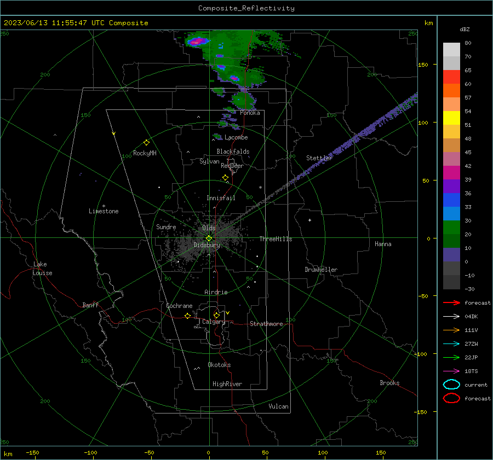The width and height of the screenshot is (493, 460).
Task: Click the Ponoka city label
Action: (x=250, y=113)
